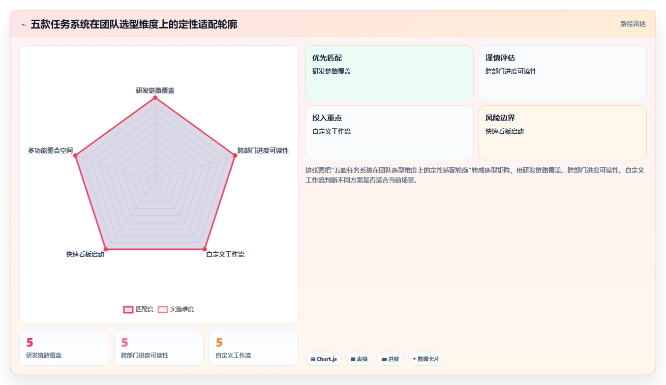Click the lightning icon beside the title
Screen dimensions: 666x385
[24, 24]
